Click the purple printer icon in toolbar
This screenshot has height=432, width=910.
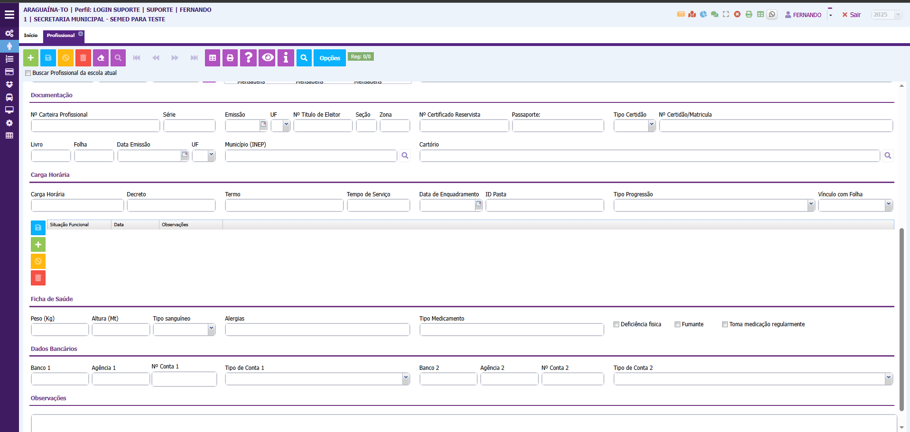coord(230,58)
